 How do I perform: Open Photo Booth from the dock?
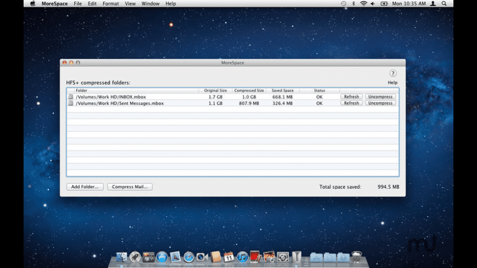coord(255,257)
